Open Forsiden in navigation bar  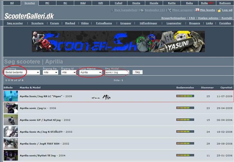[x=225, y=23]
